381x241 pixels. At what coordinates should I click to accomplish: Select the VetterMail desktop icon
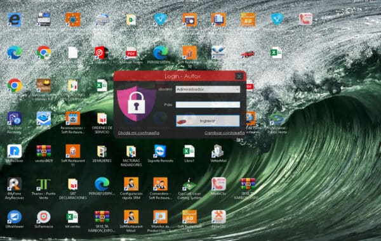coord(218,153)
